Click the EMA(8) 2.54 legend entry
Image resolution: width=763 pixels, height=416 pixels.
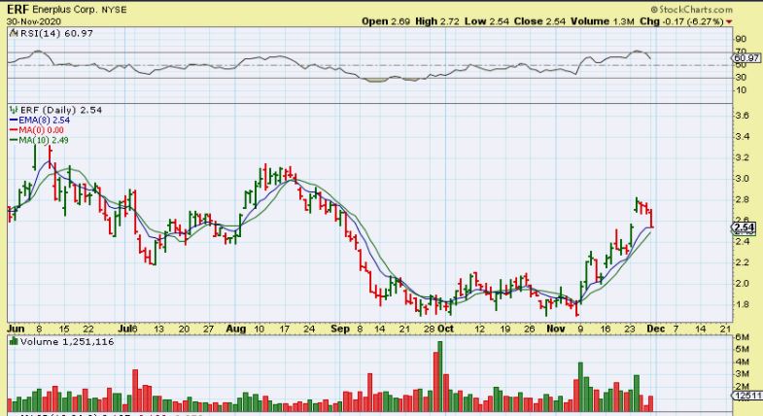pos(40,121)
